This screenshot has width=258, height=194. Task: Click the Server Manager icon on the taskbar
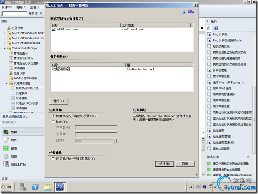pyautogui.click(x=23, y=187)
